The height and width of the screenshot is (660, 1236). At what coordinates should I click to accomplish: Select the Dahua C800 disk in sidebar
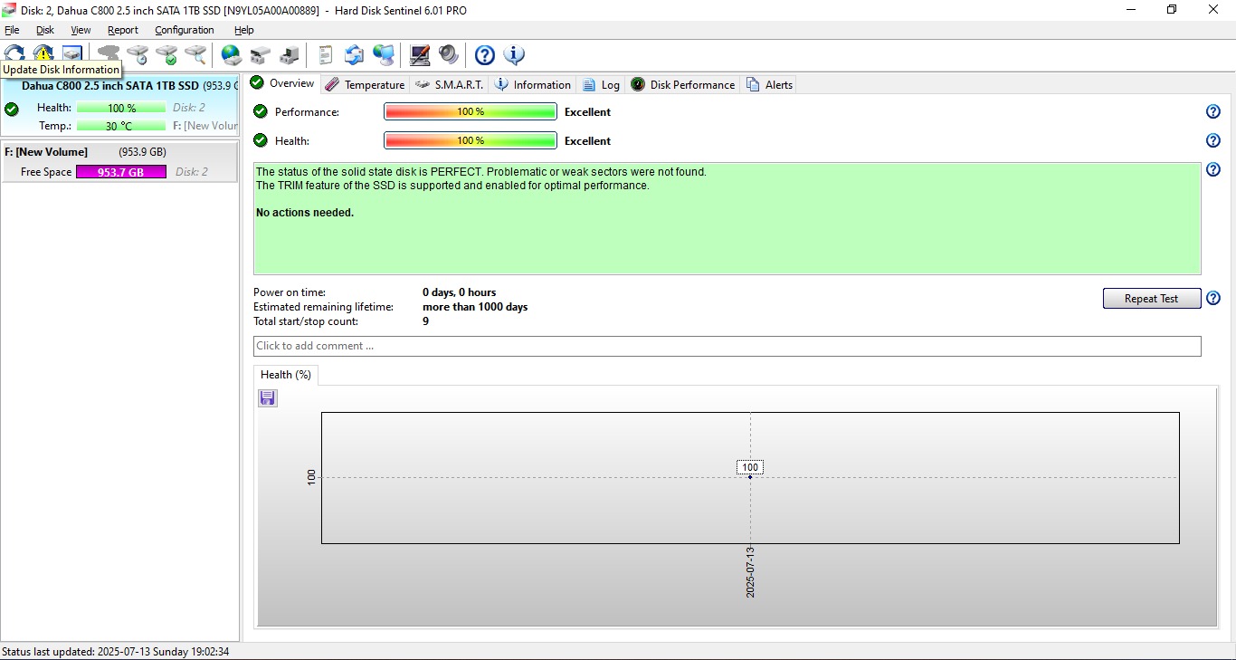point(119,106)
